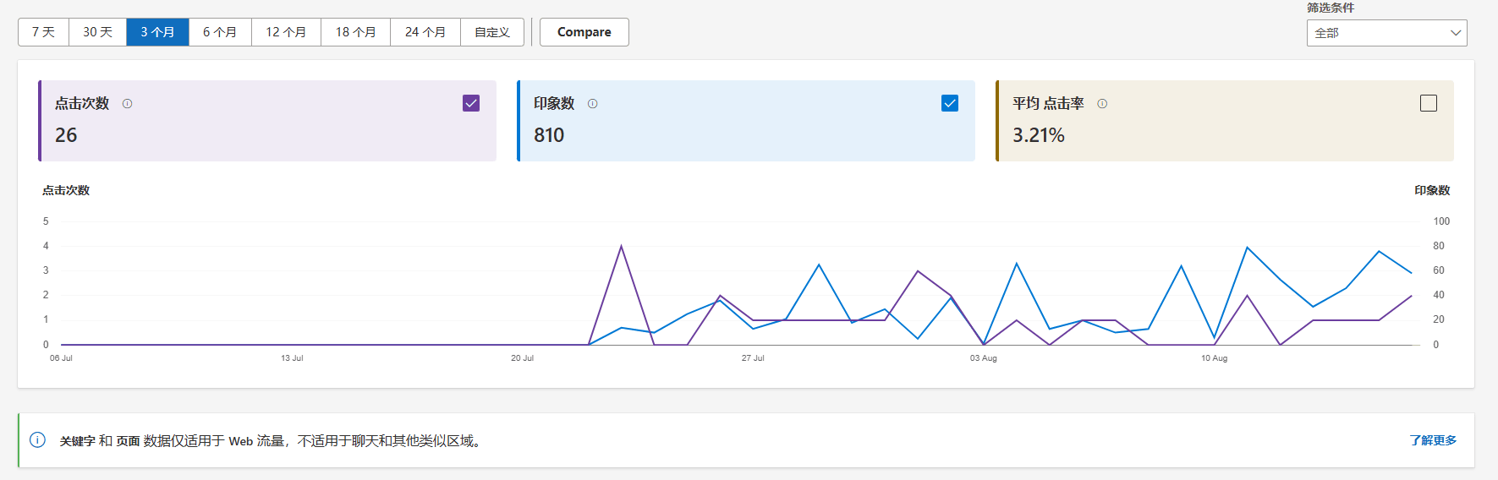Image resolution: width=1498 pixels, height=480 pixels.
Task: Click the Compare button
Action: [x=584, y=32]
